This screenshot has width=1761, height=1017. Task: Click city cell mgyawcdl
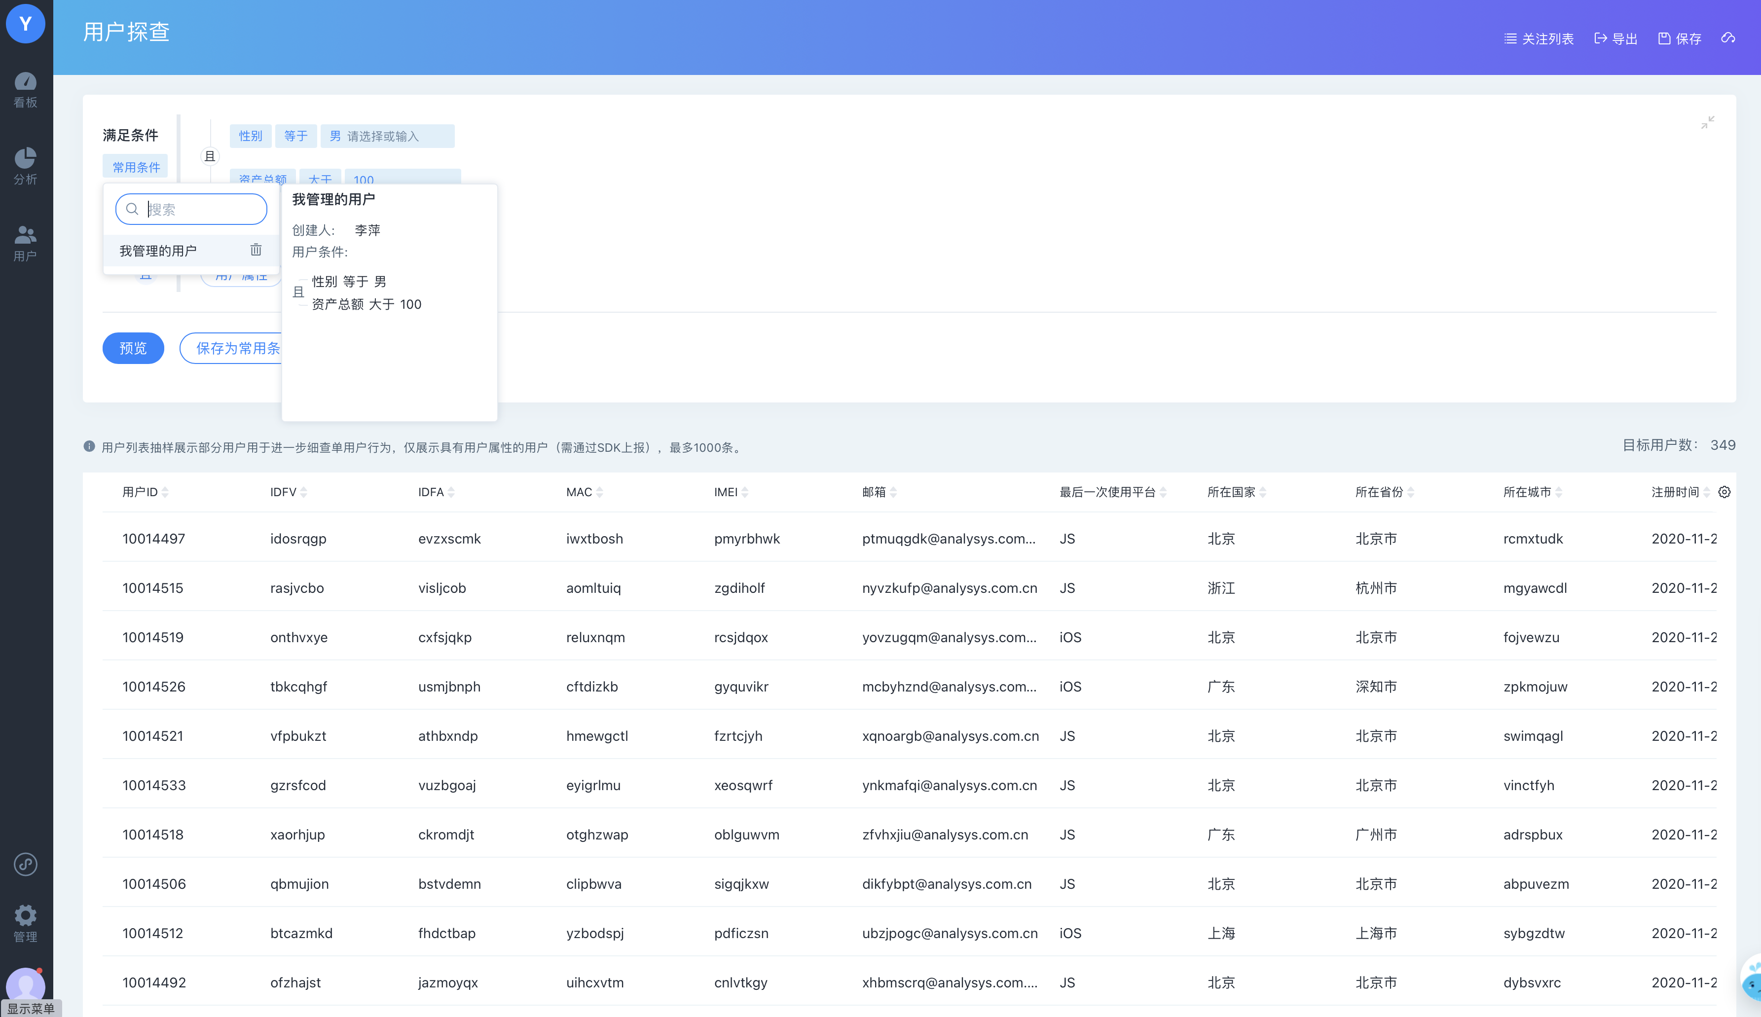(1535, 588)
